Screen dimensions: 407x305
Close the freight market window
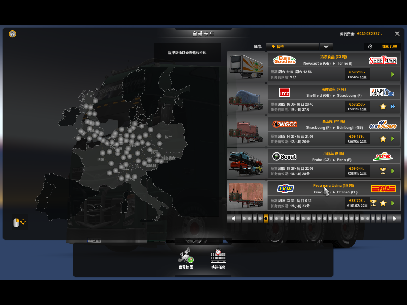(397, 34)
